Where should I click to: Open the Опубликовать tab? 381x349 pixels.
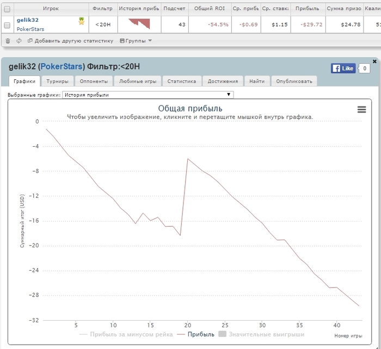[x=294, y=82]
